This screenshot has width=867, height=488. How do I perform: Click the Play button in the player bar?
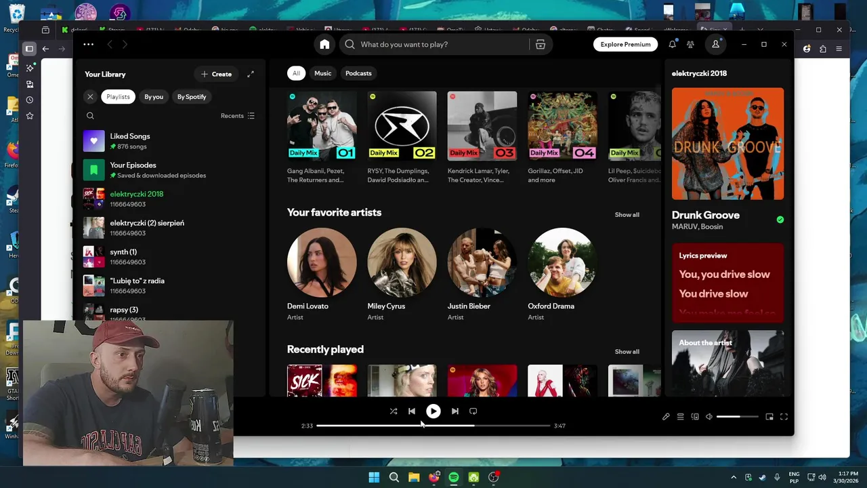tap(433, 411)
